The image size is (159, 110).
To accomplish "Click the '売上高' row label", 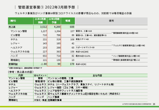I will (12, 27).
